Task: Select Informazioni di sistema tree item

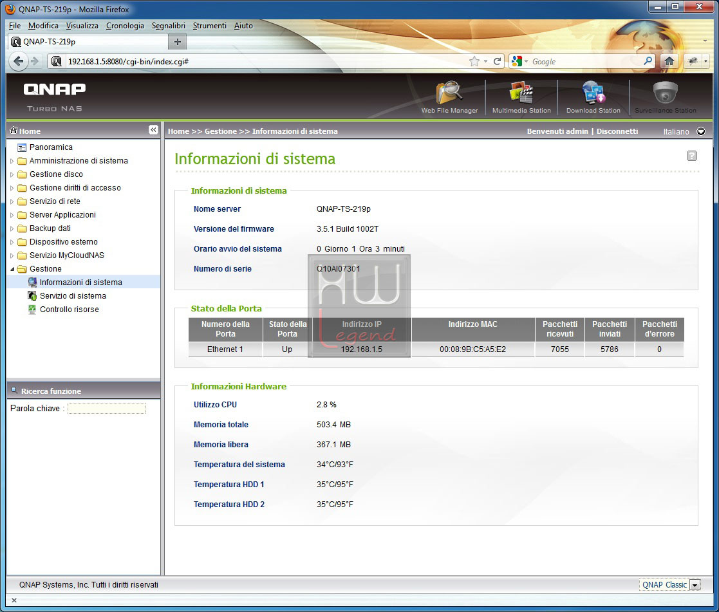Action: 80,283
